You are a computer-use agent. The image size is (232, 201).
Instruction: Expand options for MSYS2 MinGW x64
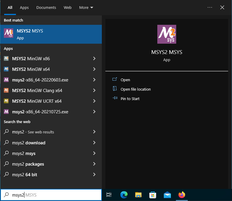coord(94,69)
